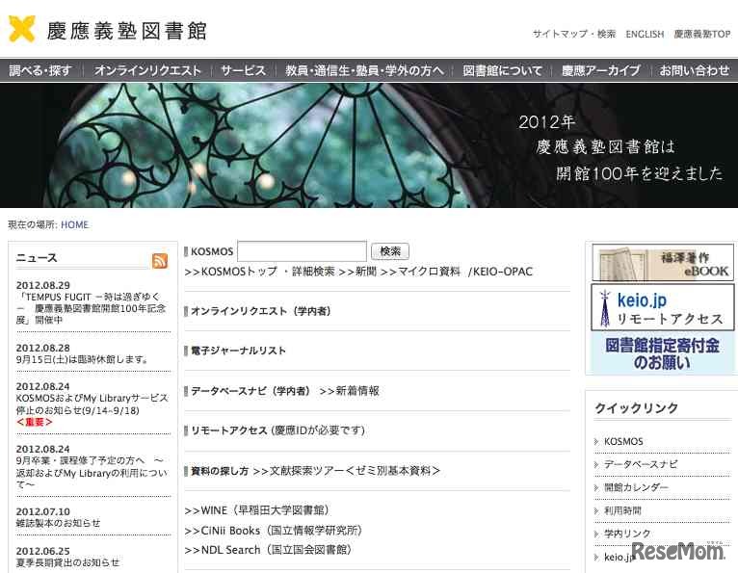Image resolution: width=738 pixels, height=573 pixels.
Task: Open 教員・通信生・塾員・学外の方へ menu
Action: click(364, 70)
